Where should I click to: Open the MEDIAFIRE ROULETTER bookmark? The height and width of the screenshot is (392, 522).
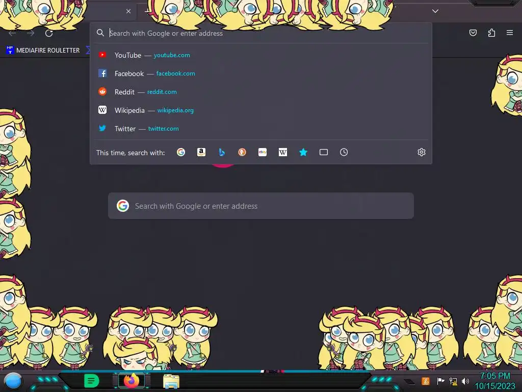(x=43, y=51)
